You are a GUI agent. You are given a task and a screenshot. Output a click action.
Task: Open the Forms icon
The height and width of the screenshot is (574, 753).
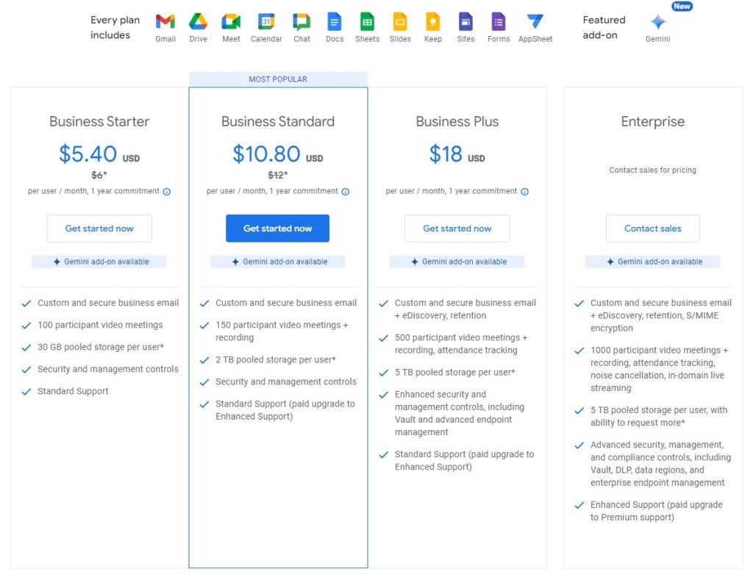[x=499, y=23]
